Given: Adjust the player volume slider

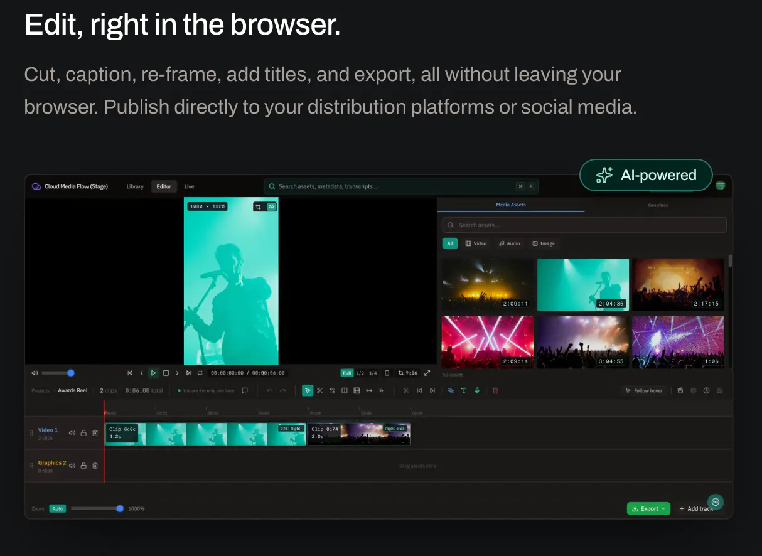Looking at the screenshot, I should point(58,373).
